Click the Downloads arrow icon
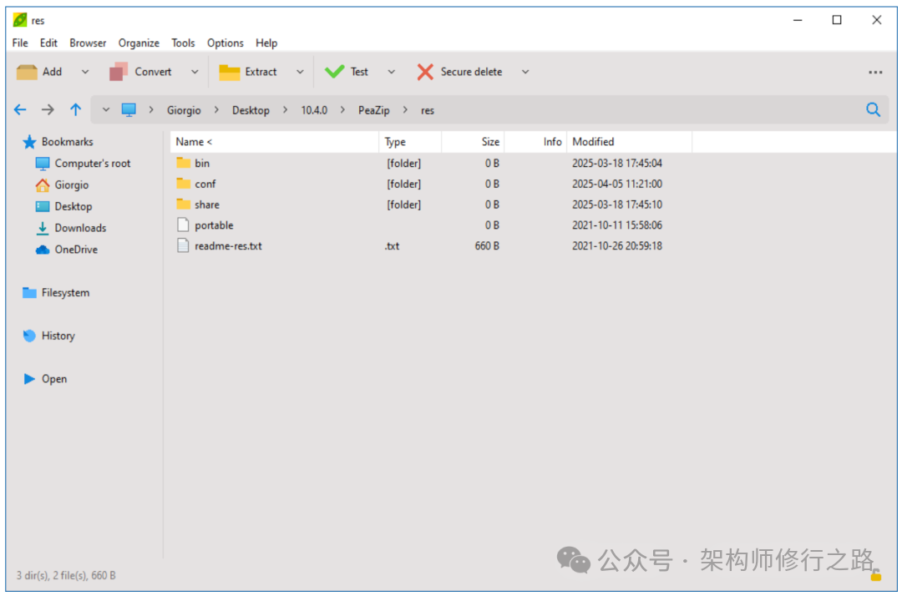902x596 pixels. pos(43,228)
